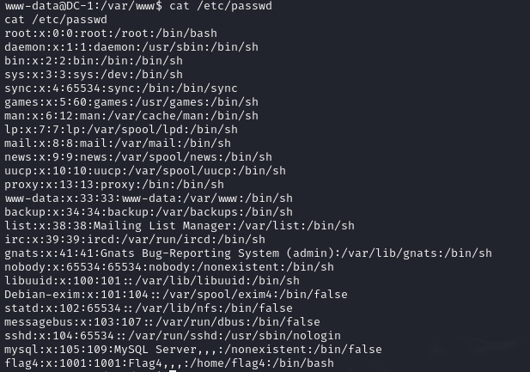Click the Mailing List Manager entry
530x372 pixels.
tap(179, 226)
